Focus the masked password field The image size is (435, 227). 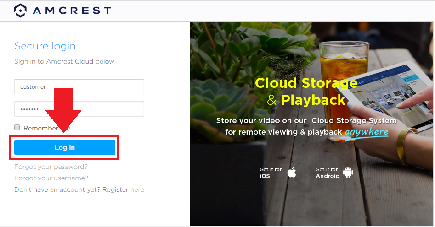pyautogui.click(x=79, y=109)
